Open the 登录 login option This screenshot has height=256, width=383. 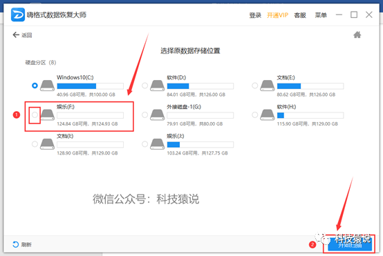point(255,15)
